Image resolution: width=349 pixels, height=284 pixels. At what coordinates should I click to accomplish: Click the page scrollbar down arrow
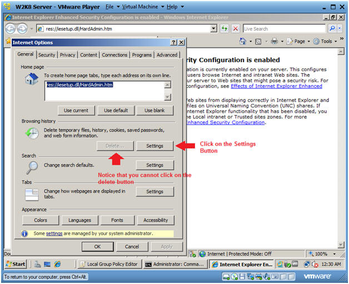click(341, 245)
